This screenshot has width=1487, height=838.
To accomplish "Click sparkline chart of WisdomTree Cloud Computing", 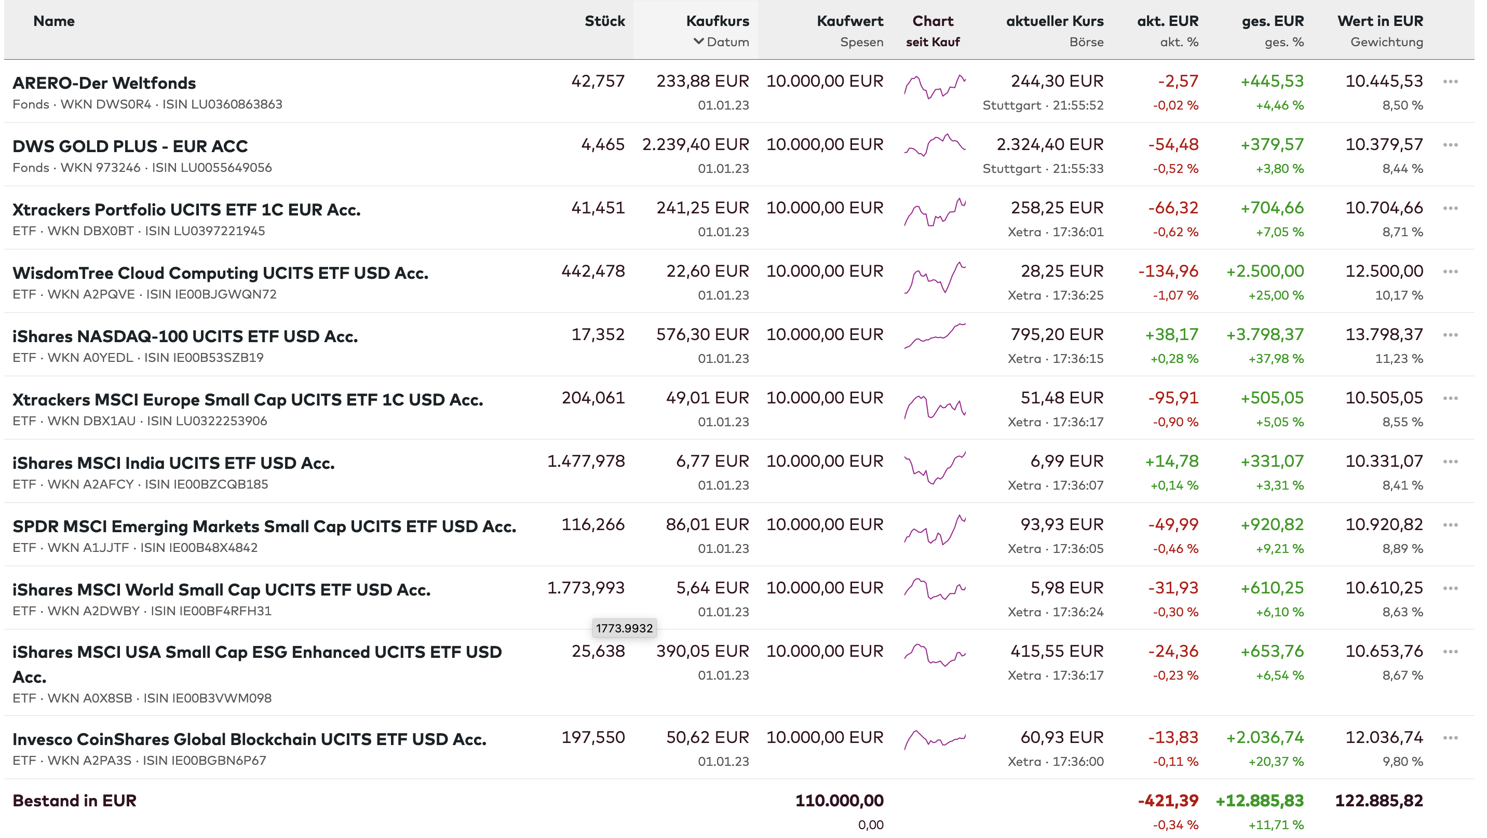I will pyautogui.click(x=935, y=278).
